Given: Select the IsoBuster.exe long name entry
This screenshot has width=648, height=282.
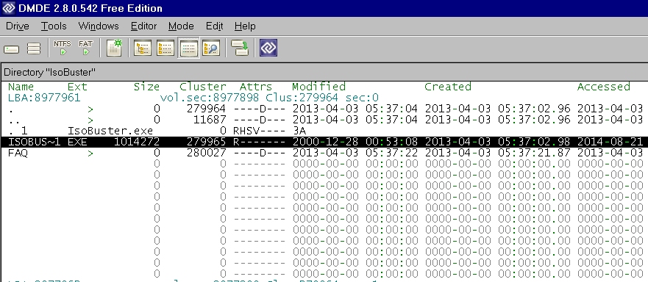Looking at the screenshot, I should point(110,131).
